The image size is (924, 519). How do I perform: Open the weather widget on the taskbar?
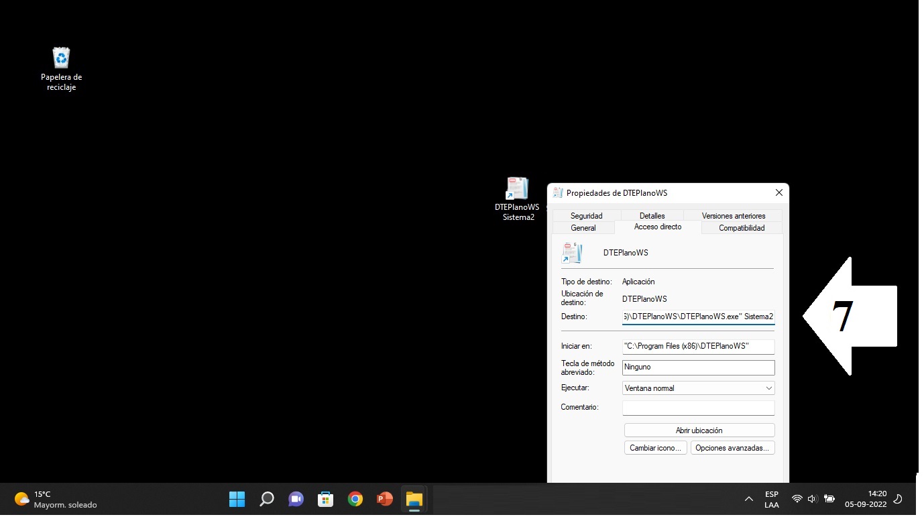click(56, 499)
